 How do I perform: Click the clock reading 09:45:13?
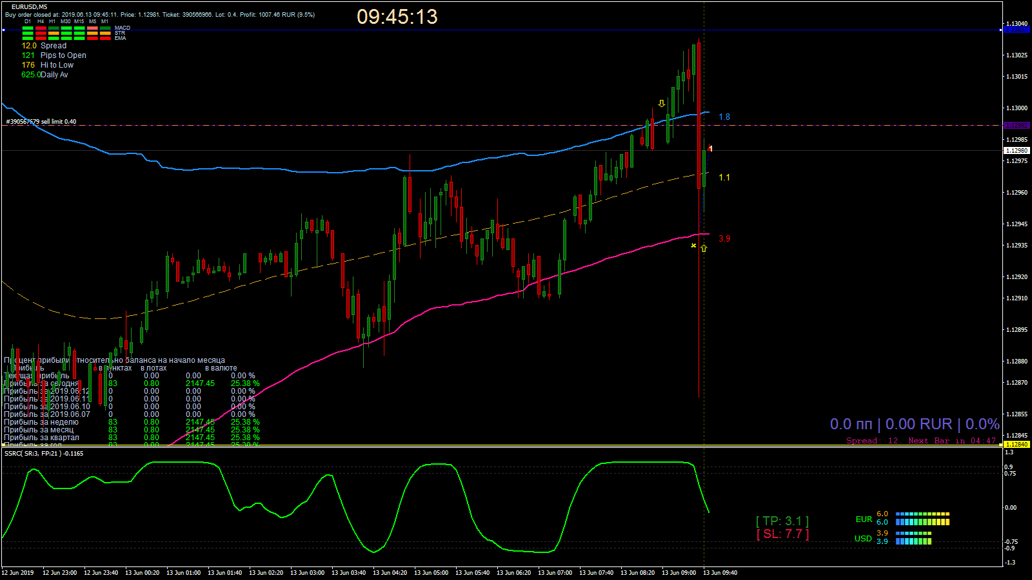point(397,17)
